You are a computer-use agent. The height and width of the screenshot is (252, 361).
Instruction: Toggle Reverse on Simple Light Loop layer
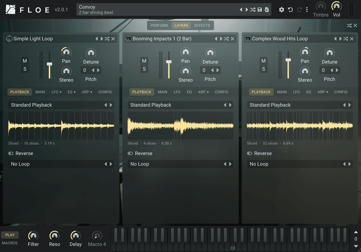pos(11,153)
